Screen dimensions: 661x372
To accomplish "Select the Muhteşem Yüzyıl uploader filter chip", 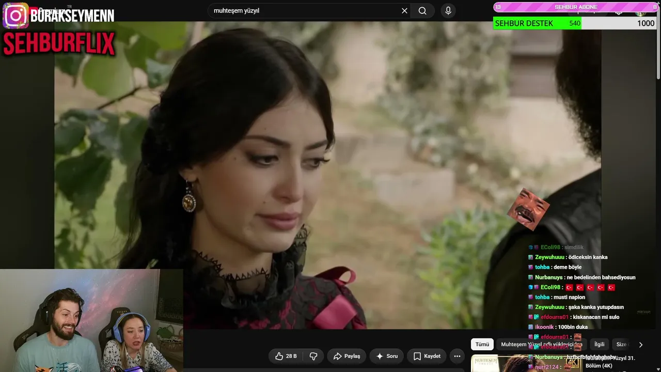I will [542, 345].
